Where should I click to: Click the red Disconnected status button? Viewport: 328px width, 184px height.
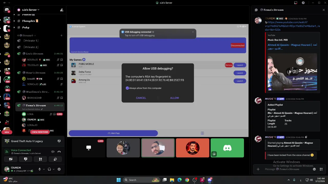tap(238, 45)
